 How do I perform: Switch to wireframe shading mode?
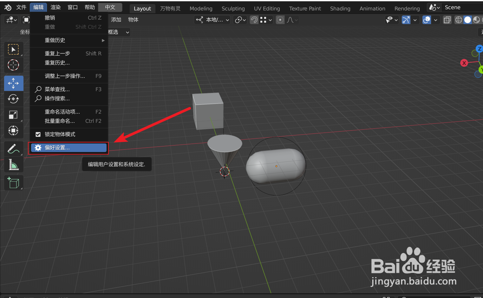tap(459, 20)
